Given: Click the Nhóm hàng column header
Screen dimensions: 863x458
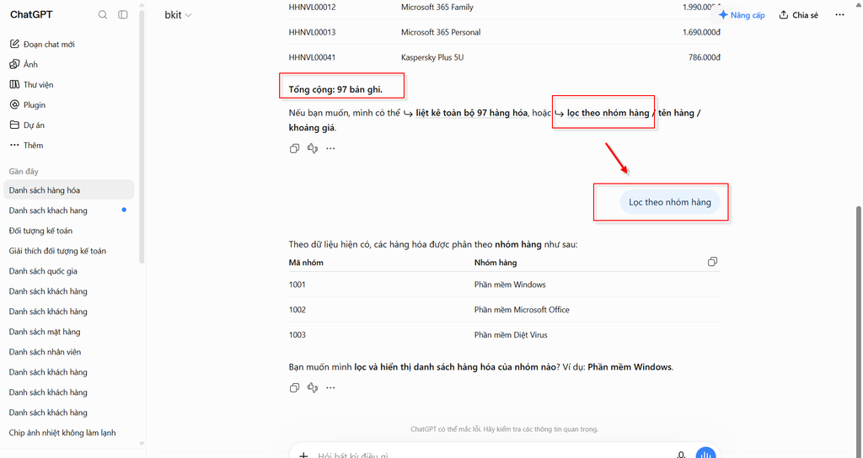Looking at the screenshot, I should coord(496,263).
